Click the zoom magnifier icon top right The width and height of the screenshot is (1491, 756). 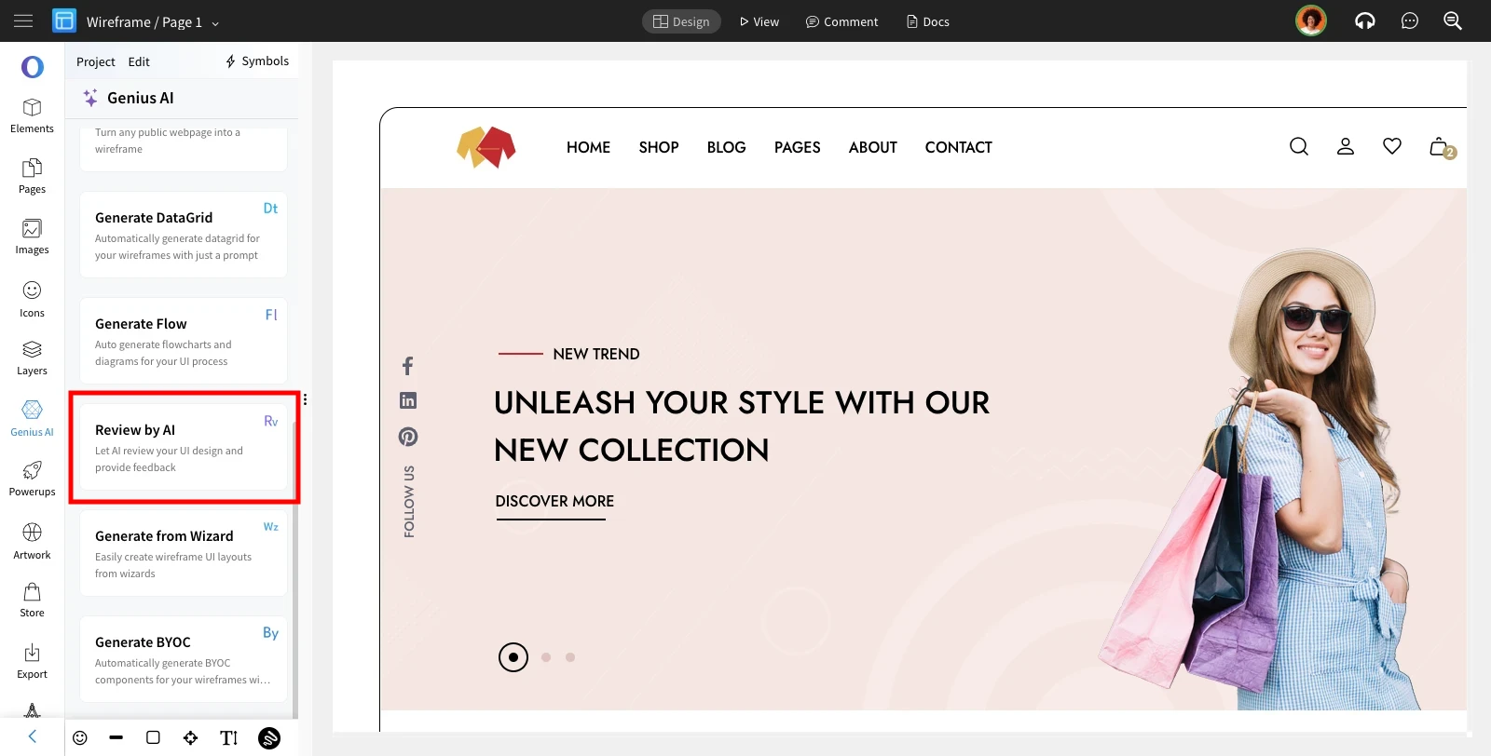(1453, 20)
